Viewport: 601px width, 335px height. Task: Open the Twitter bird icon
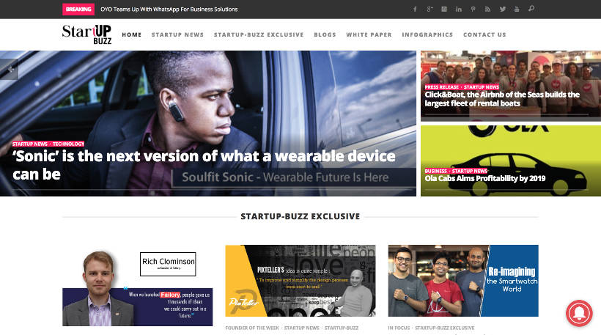tap(503, 10)
